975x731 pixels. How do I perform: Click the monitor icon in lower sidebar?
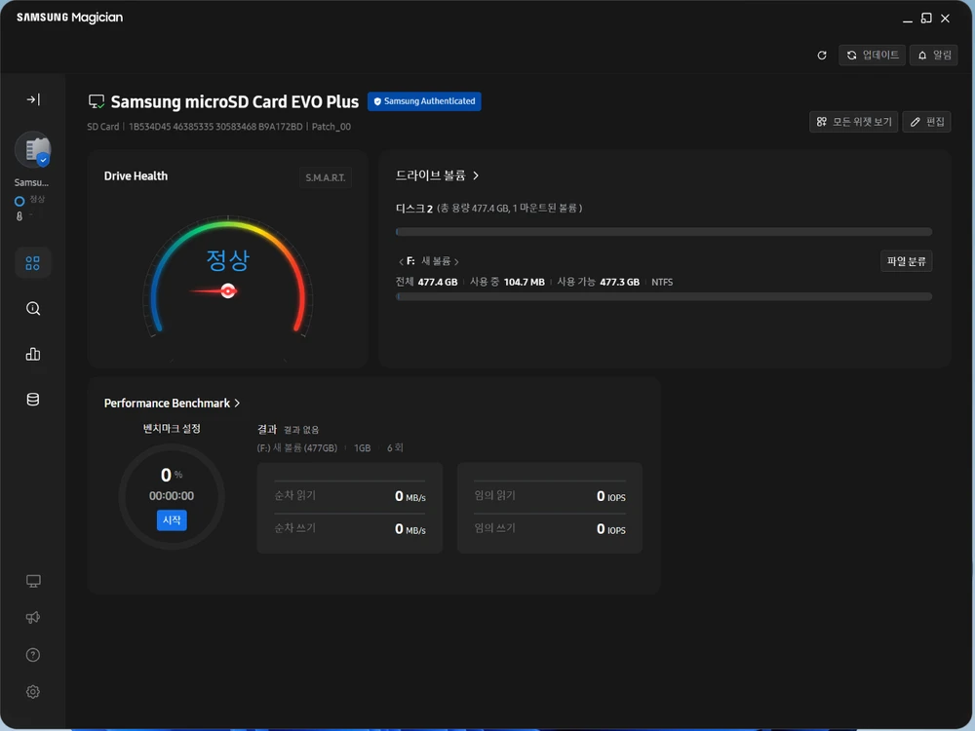(x=33, y=581)
